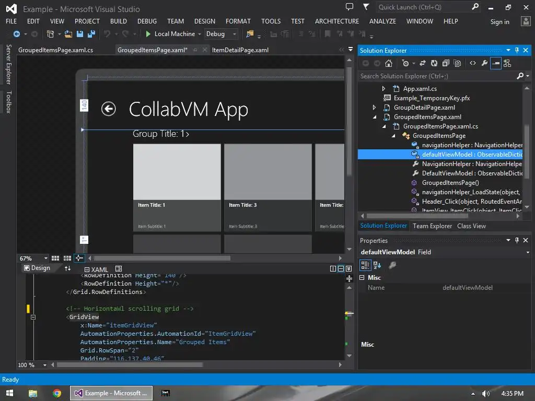Switch to the GroupedItemsPage.xaml.cs tab
535x401 pixels.
click(55, 50)
